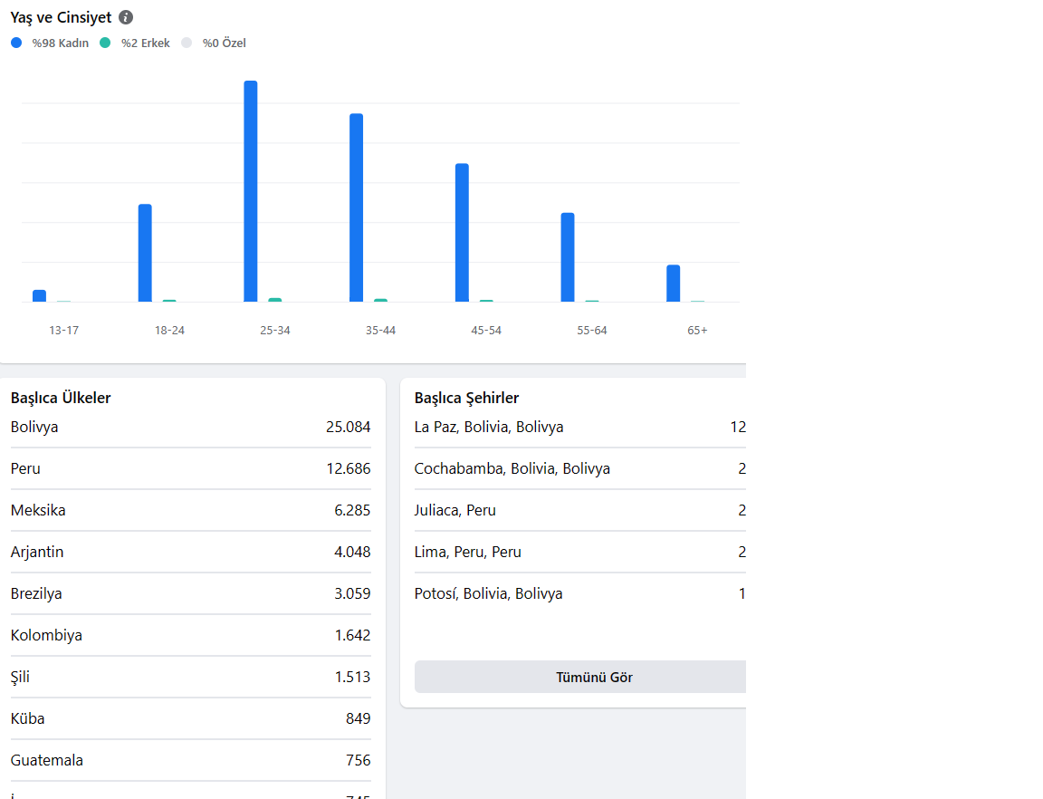The height and width of the screenshot is (799, 1043).
Task: Click the value 756 for Guatemala
Action: click(x=359, y=760)
